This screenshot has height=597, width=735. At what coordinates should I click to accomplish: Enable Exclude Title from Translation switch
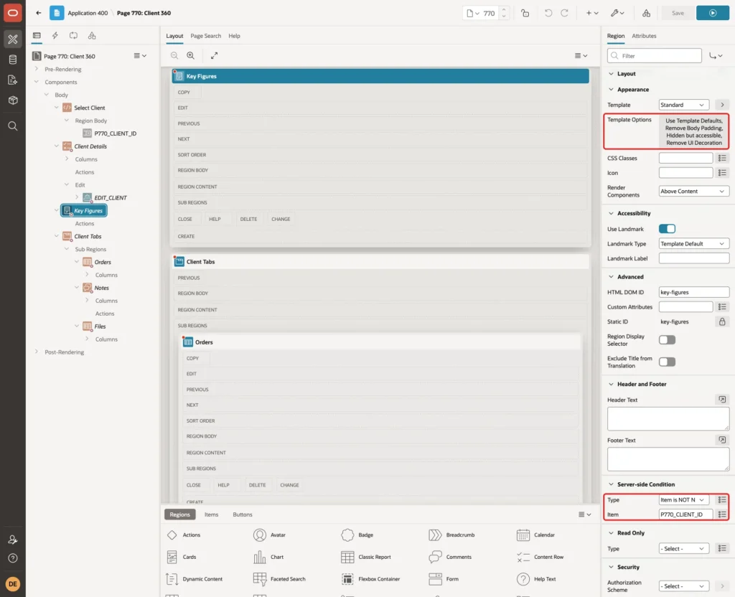click(667, 362)
